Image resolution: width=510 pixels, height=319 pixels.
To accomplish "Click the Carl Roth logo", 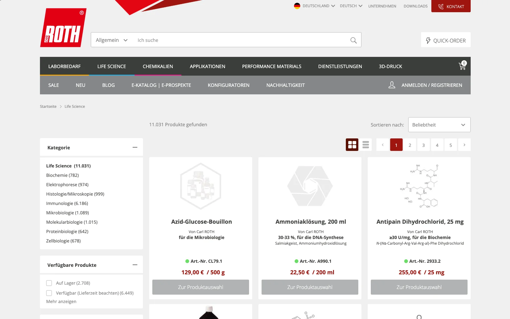I will coord(63,28).
